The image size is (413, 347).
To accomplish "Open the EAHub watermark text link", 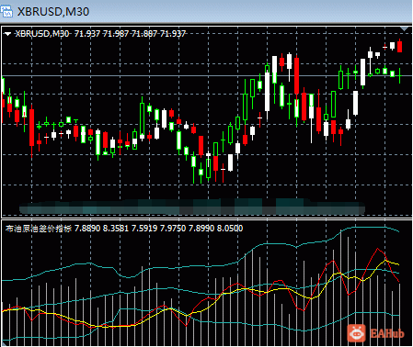I will 386,333.
